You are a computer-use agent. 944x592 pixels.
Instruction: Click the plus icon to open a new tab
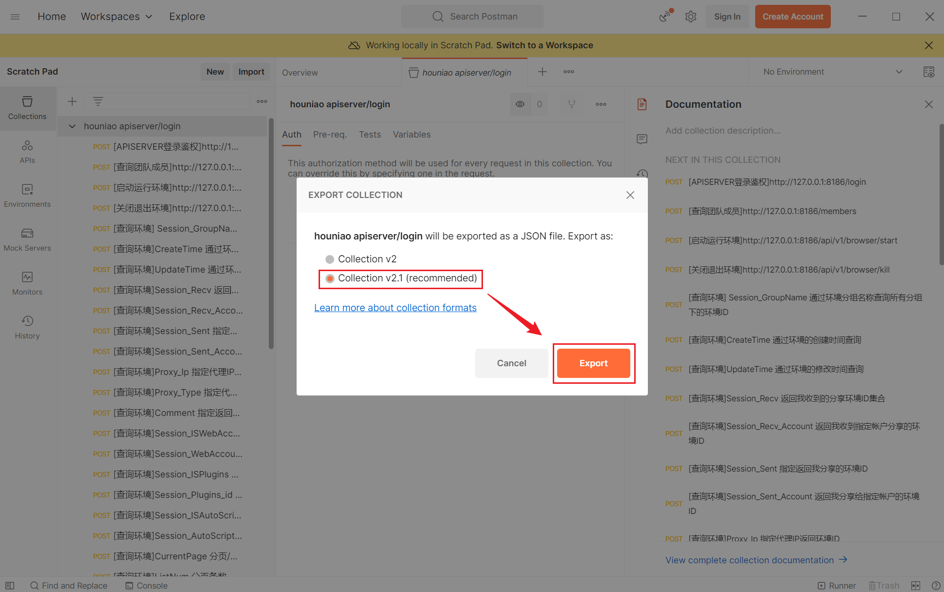point(542,72)
